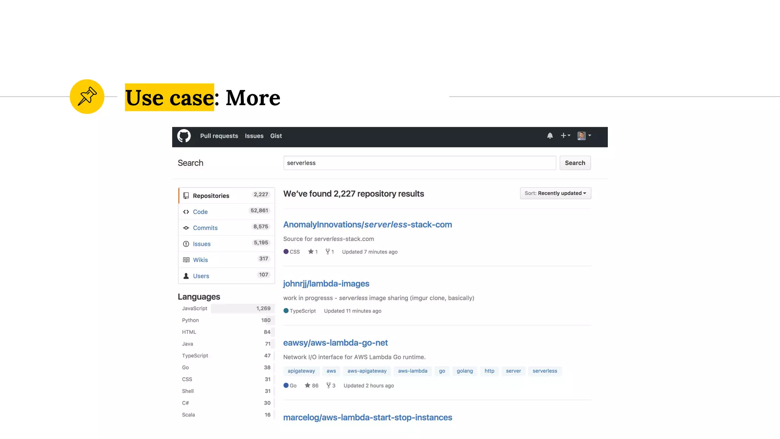Click the apigateway topic tag
This screenshot has height=439, width=780.
click(301, 371)
